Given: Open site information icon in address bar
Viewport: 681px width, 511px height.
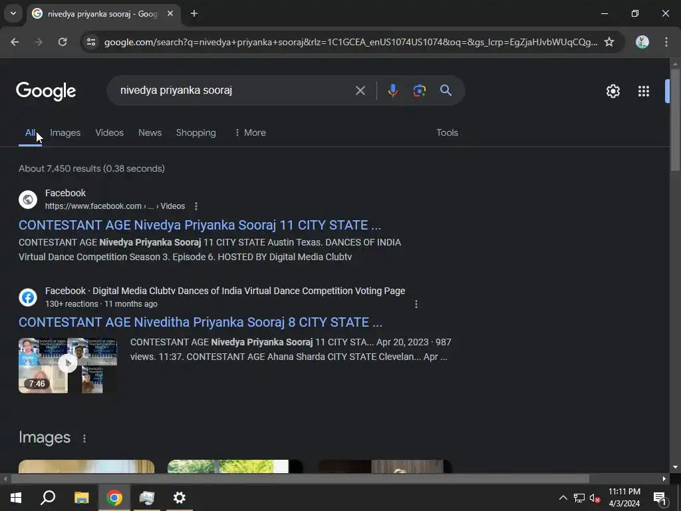Looking at the screenshot, I should pos(90,42).
